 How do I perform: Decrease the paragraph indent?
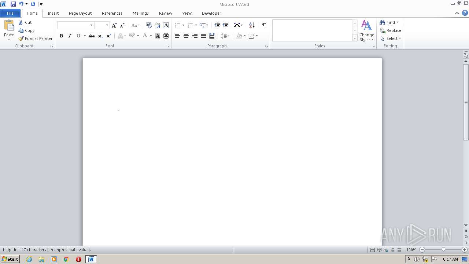point(217,25)
